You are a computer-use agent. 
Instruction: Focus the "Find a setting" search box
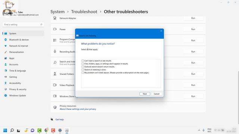(23, 25)
